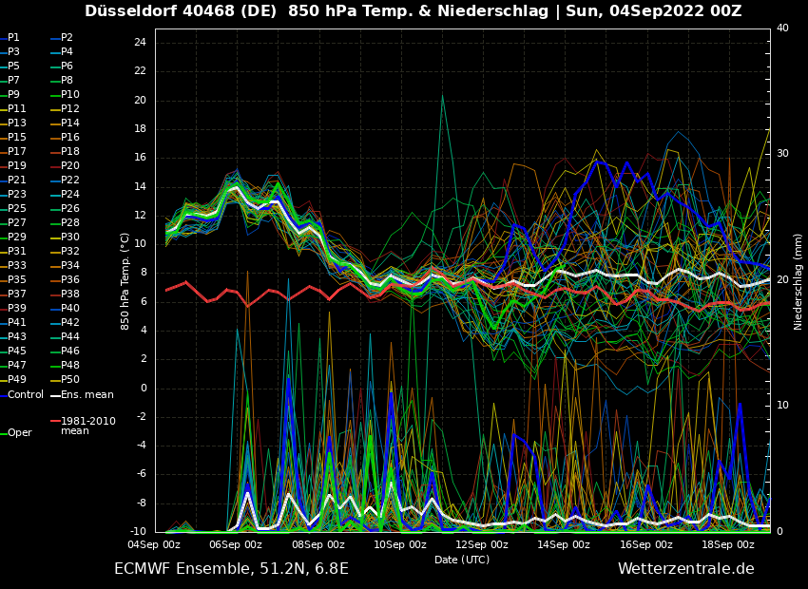This screenshot has height=589, width=808.
Task: Select the Oper legend entry
Action: point(20,433)
